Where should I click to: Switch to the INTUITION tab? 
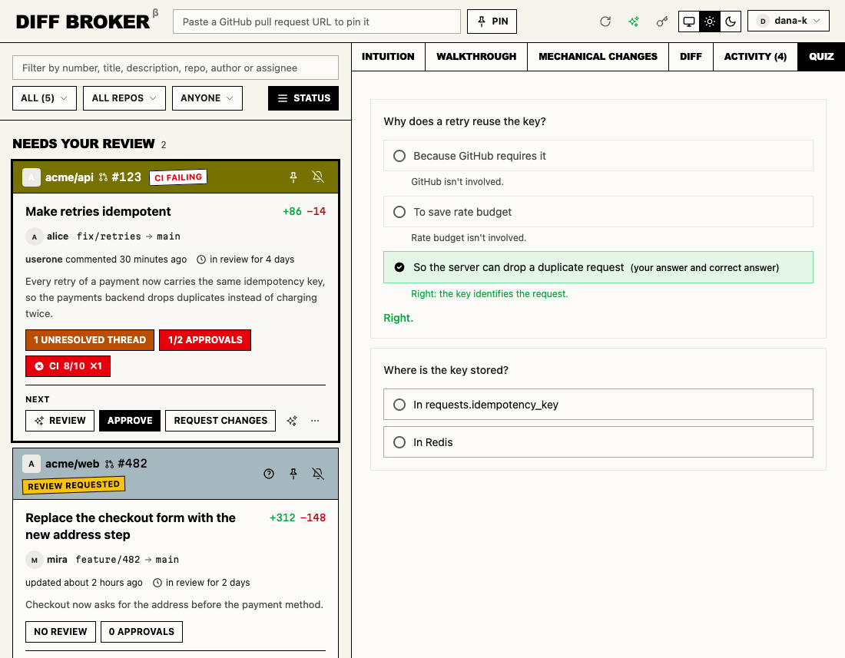(388, 57)
